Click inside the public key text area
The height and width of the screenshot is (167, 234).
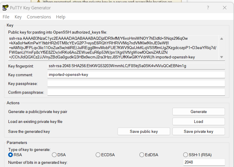point(113,48)
